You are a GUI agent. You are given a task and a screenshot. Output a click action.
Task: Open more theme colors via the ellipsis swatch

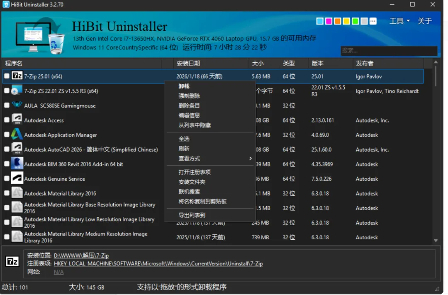[373, 21]
